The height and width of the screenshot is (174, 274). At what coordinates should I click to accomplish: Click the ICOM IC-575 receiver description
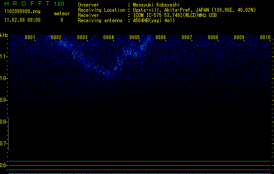pos(175,15)
